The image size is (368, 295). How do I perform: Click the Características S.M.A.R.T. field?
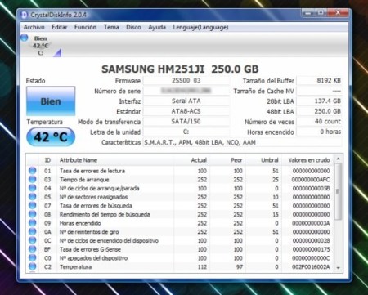[x=242, y=142]
